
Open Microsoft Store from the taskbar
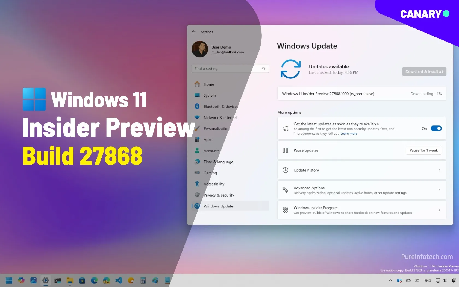click(x=82, y=280)
